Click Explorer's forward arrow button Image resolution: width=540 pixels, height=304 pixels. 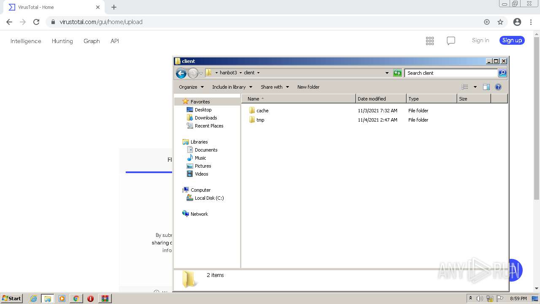[193, 73]
